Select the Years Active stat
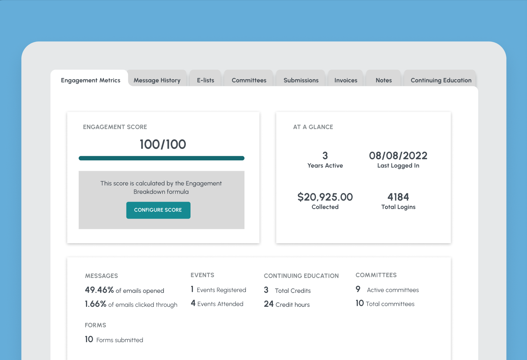Screen dimensions: 527x360 [325, 160]
